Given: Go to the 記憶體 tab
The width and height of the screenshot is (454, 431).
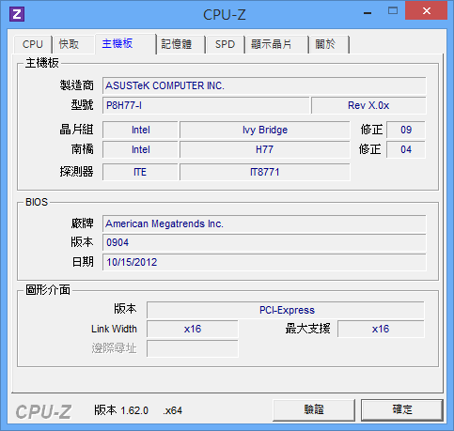Looking at the screenshot, I should pyautogui.click(x=180, y=44).
